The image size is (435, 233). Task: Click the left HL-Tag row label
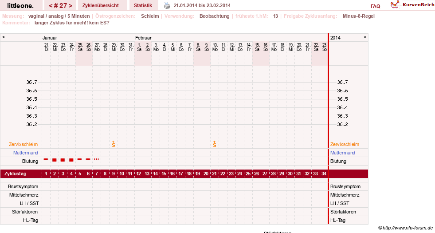(31, 221)
